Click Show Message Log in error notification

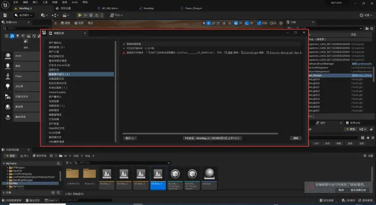tap(358, 190)
